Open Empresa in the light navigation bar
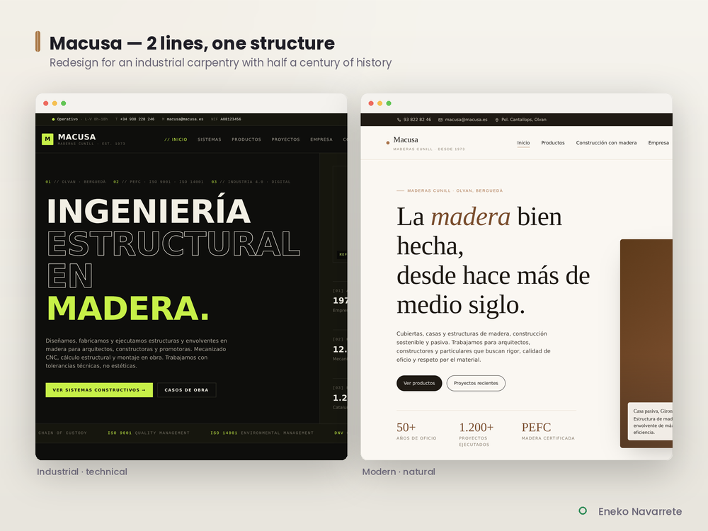This screenshot has width=708, height=531. [x=658, y=143]
